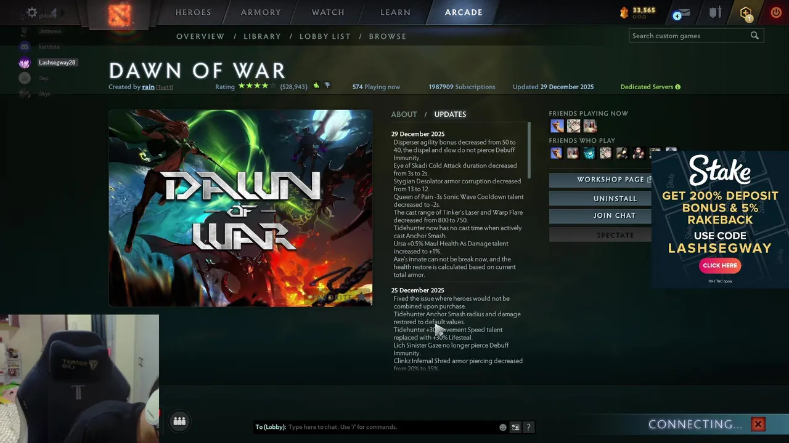Open the Armory tab

tap(261, 12)
